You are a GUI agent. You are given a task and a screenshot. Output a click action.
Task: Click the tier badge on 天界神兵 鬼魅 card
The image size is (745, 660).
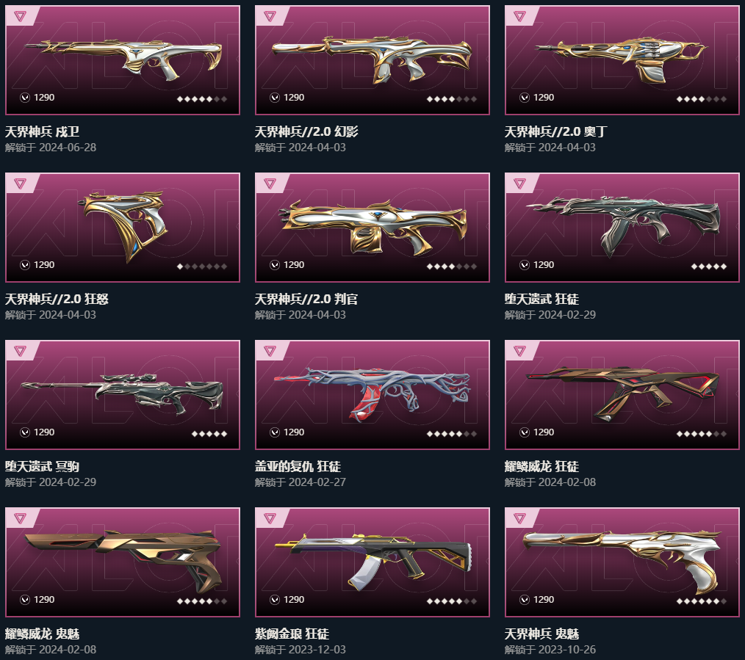519,518
